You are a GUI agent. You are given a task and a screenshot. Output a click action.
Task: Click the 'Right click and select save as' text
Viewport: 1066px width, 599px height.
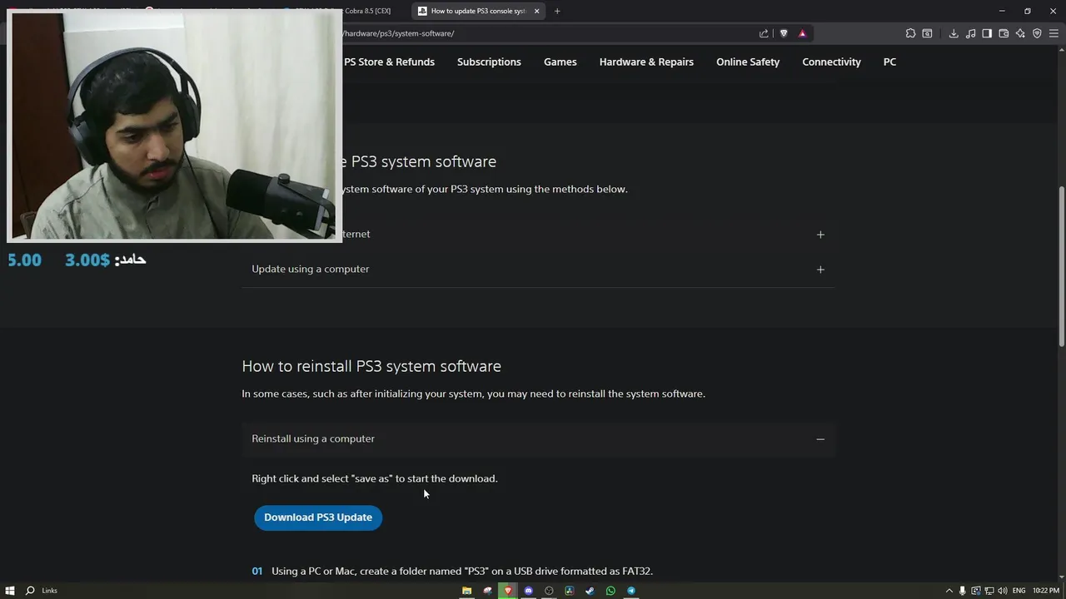(x=375, y=478)
